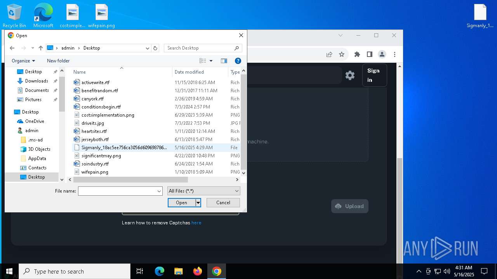Select canyork.rtf file

[92, 99]
